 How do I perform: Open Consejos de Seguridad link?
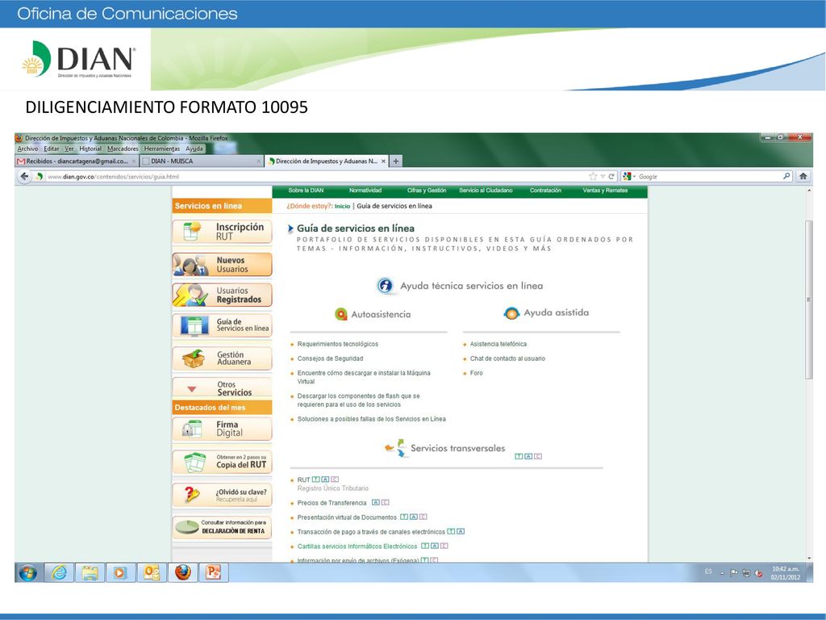tap(330, 358)
